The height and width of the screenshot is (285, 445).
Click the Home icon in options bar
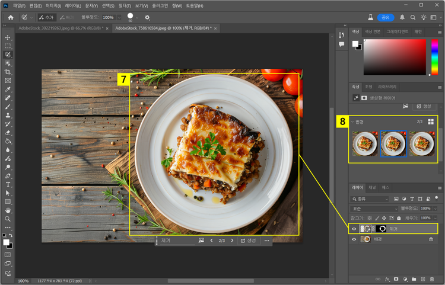point(11,18)
